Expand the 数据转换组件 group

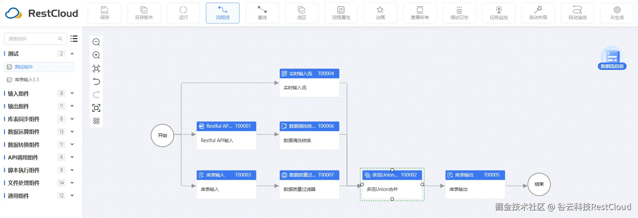(72, 144)
